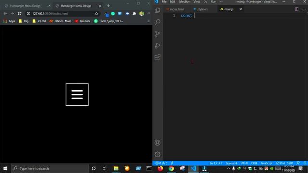
Task: Switch to the first Hamburger Menu Design tab
Action: coord(25,6)
